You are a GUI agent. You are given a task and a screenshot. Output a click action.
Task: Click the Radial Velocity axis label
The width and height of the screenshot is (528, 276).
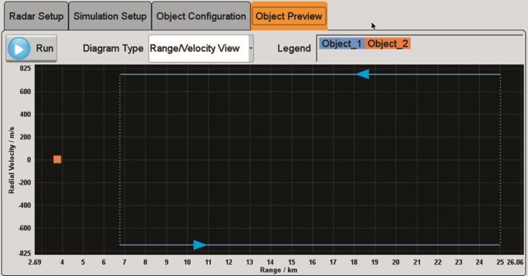pos(12,159)
